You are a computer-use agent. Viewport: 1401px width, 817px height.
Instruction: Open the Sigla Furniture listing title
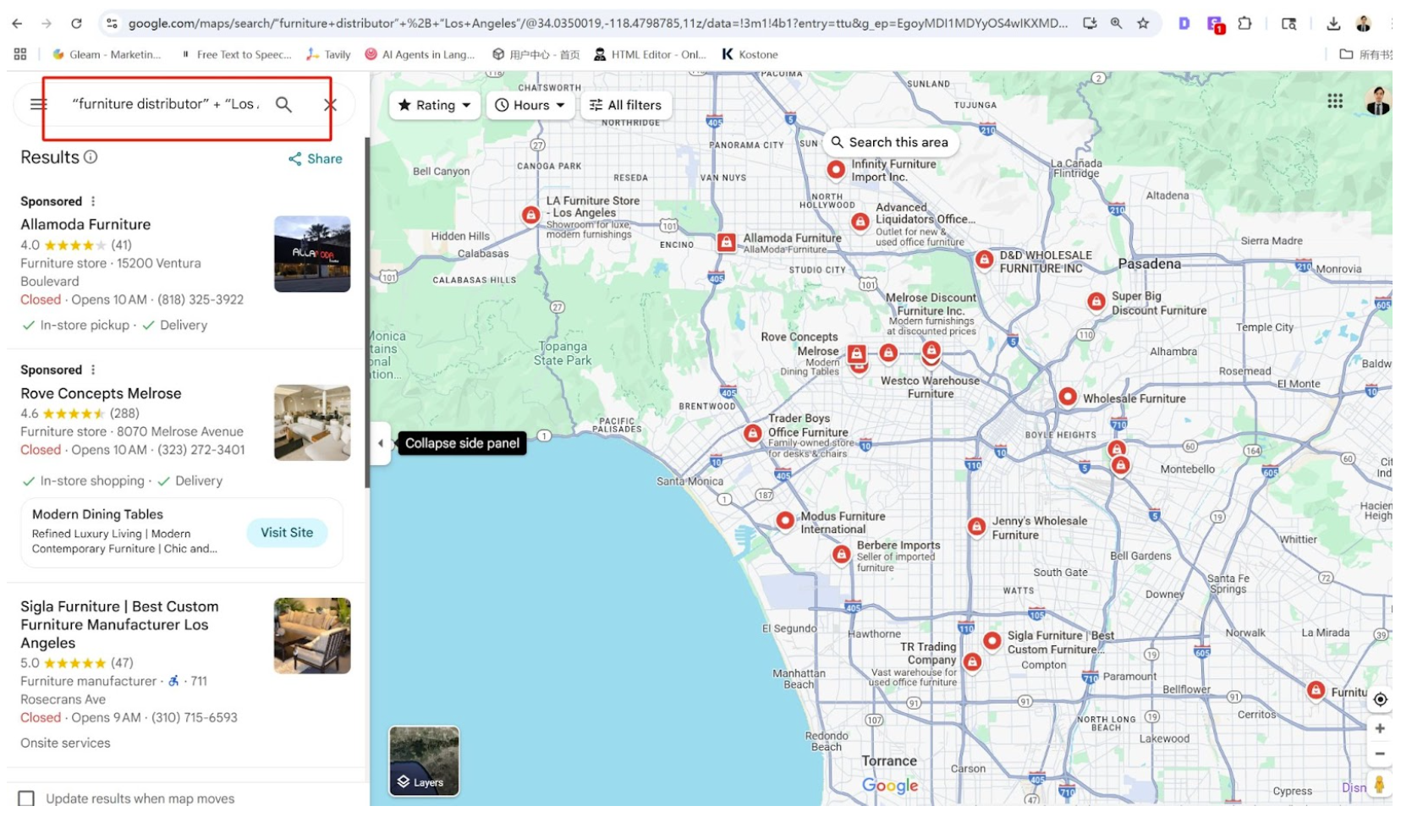pos(119,625)
